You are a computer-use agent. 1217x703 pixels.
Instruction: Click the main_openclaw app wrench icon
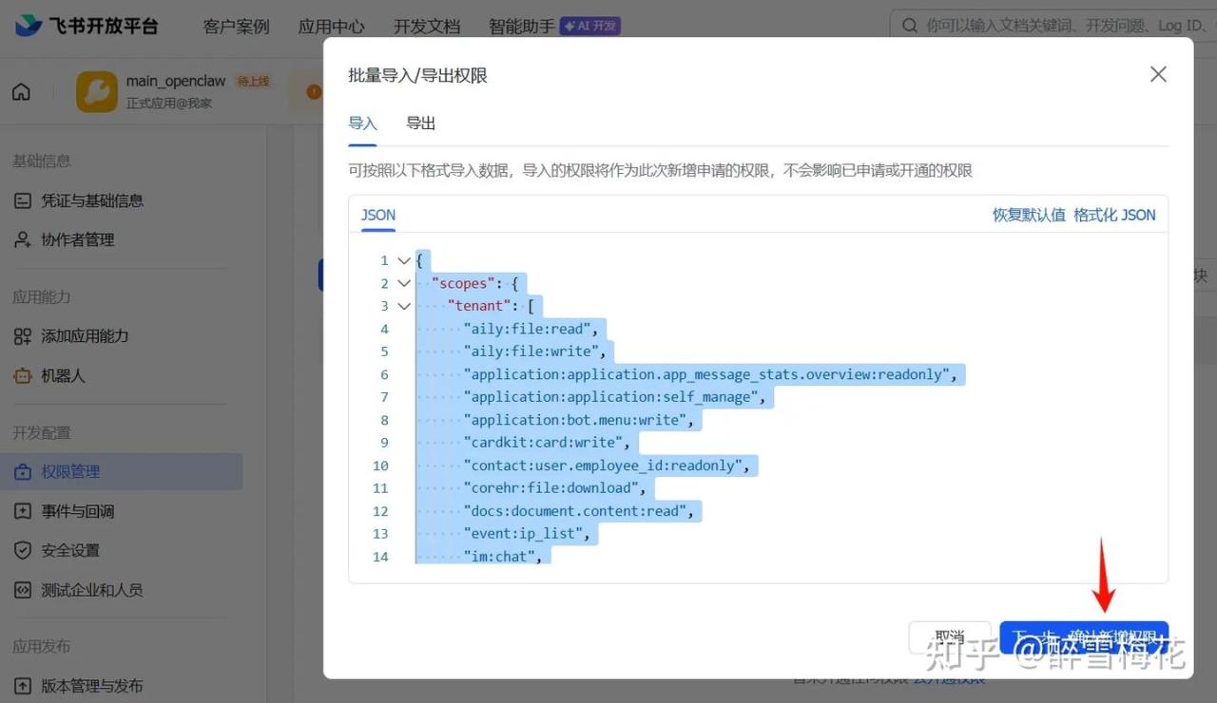(97, 92)
